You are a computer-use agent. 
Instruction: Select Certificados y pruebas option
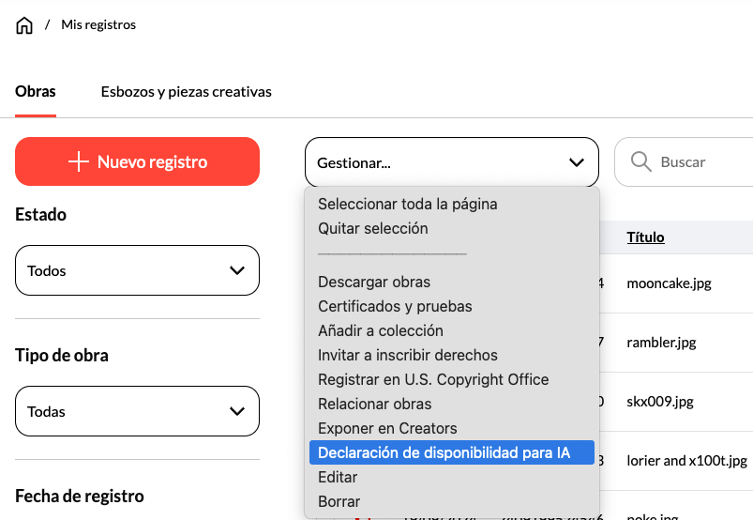coord(395,306)
